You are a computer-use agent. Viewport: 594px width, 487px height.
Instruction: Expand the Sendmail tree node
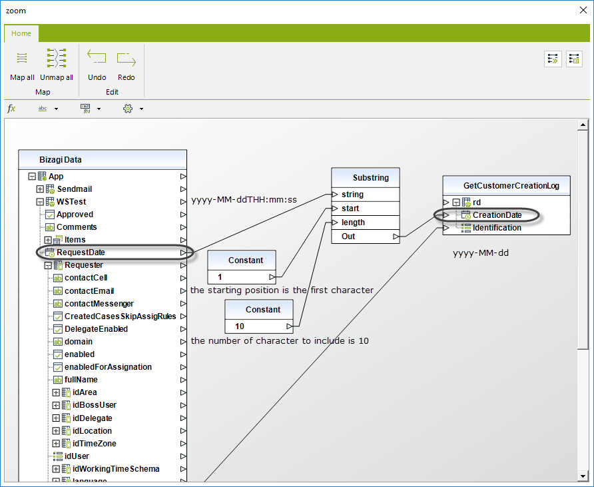tap(40, 189)
